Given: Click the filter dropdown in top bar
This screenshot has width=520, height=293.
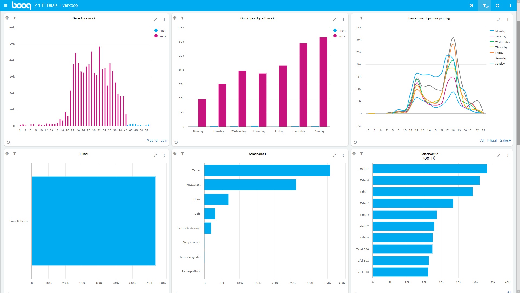Looking at the screenshot, I should (485, 6).
